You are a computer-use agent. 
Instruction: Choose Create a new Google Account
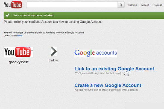pyautogui.click(x=108, y=85)
